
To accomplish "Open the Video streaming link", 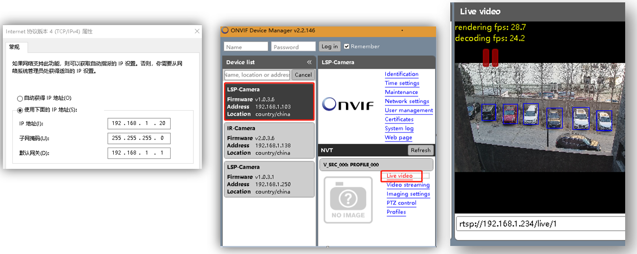I will point(408,185).
